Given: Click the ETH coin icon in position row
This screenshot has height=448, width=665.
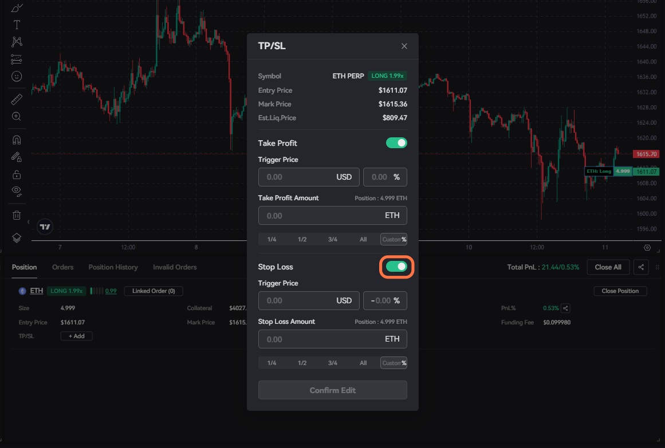Looking at the screenshot, I should pyautogui.click(x=22, y=291).
